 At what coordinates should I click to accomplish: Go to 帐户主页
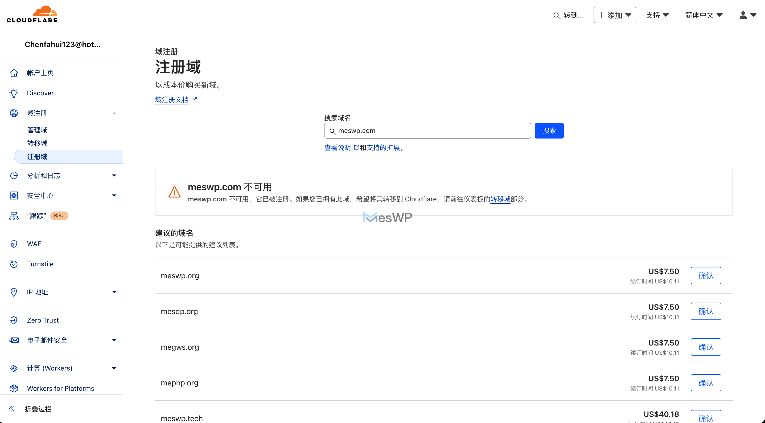point(40,73)
